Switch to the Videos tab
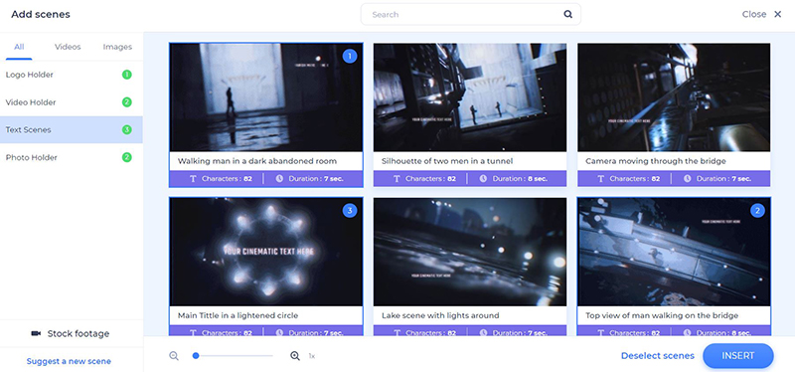Screen dimensions: 795x372 pos(68,47)
